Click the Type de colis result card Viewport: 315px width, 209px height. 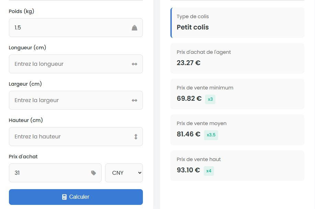(237, 23)
